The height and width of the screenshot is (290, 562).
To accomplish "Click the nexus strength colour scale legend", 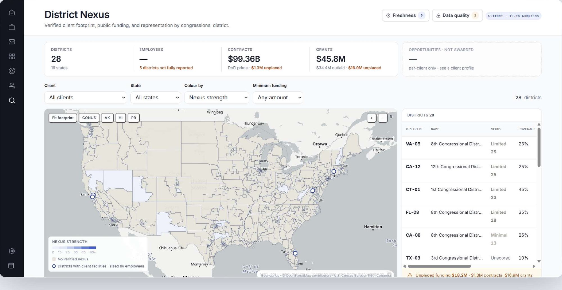I will pos(74,248).
